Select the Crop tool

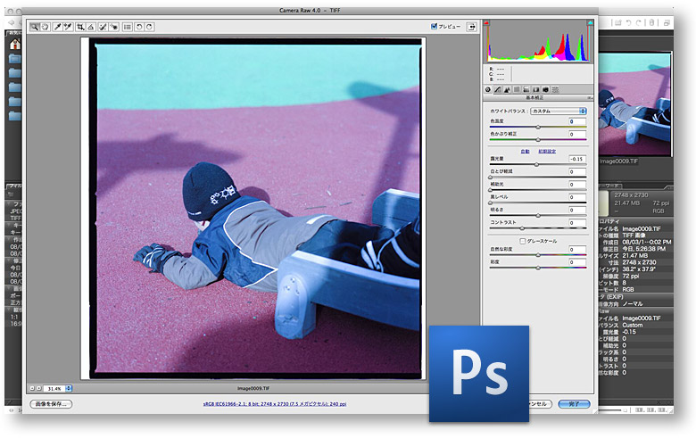coord(81,28)
